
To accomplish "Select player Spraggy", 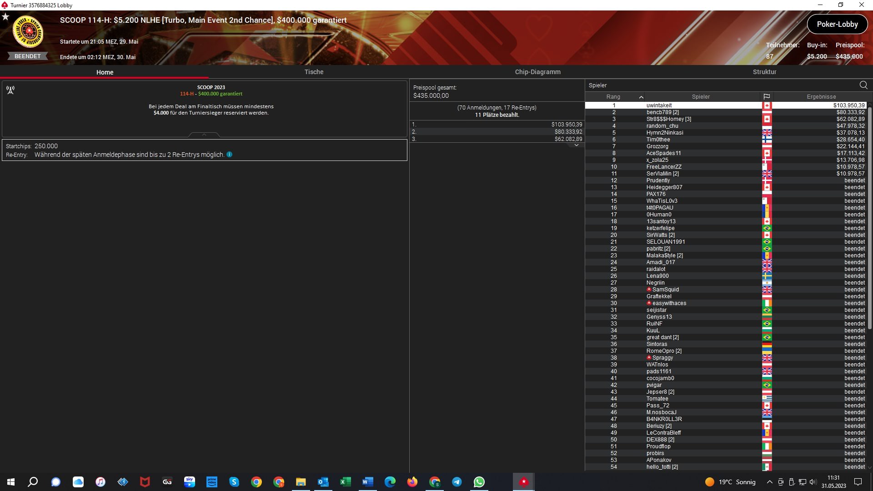I will pos(726,357).
